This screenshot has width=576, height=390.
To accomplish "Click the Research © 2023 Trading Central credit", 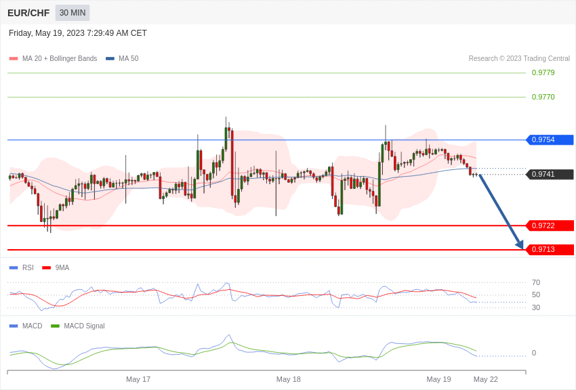I will coord(519,59).
